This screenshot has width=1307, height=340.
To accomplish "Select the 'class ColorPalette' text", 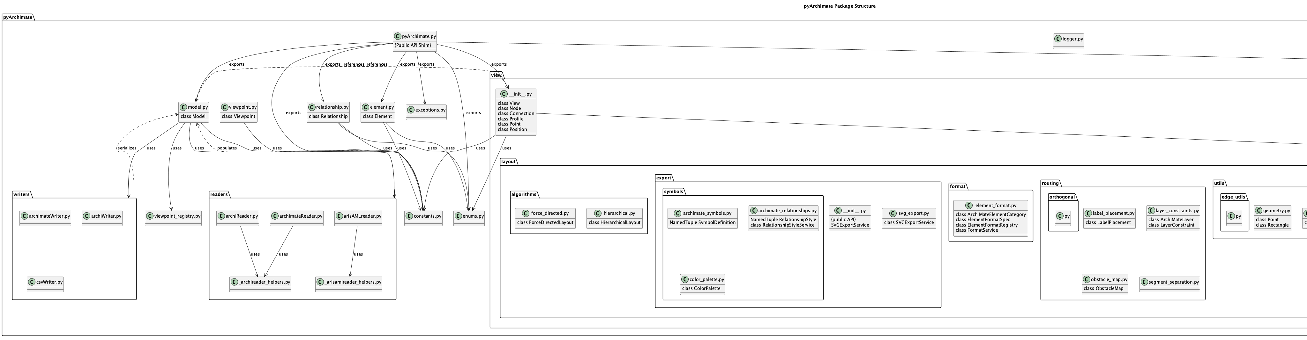I will [x=701, y=289].
